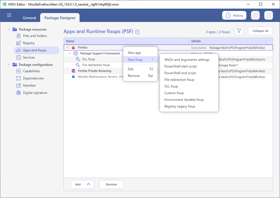This screenshot has width=280, height=198.
Task: Click the Dependencies icon in sidebar
Action: click(x=19, y=78)
